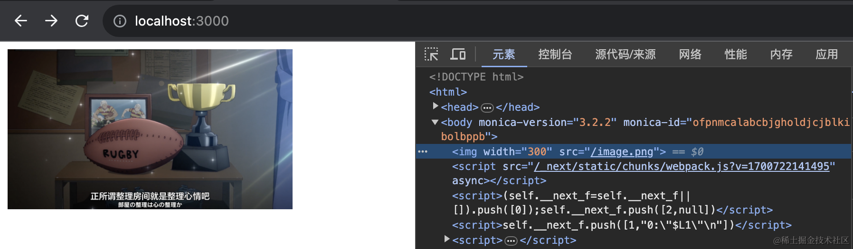Reload the page with refresh icon
Screen dimensions: 853x249
(82, 21)
